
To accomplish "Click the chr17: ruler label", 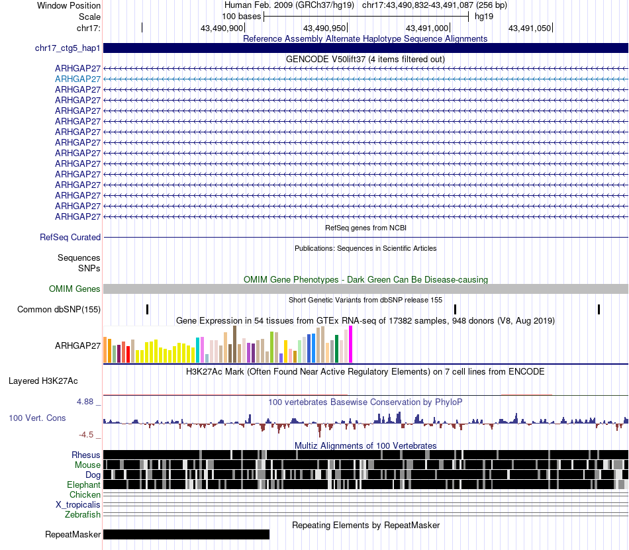I will [88, 28].
